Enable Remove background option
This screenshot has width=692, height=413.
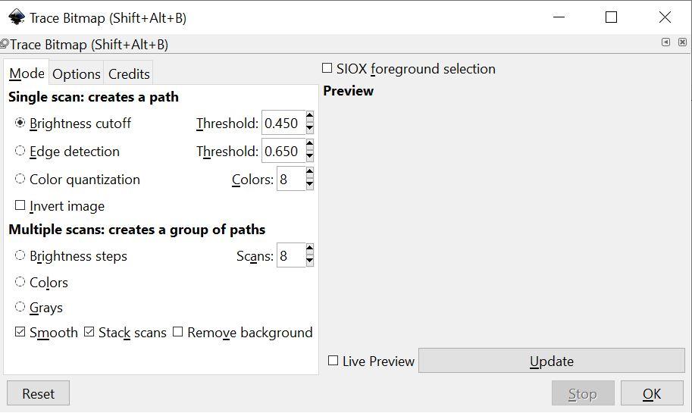(x=178, y=332)
